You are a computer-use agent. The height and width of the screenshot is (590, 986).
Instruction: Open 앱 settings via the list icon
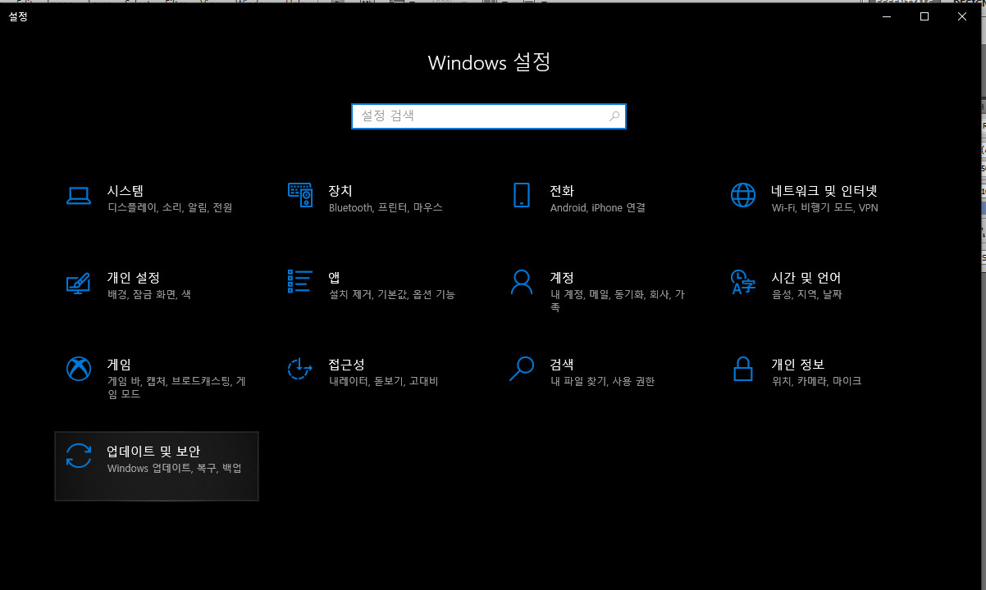tap(300, 283)
